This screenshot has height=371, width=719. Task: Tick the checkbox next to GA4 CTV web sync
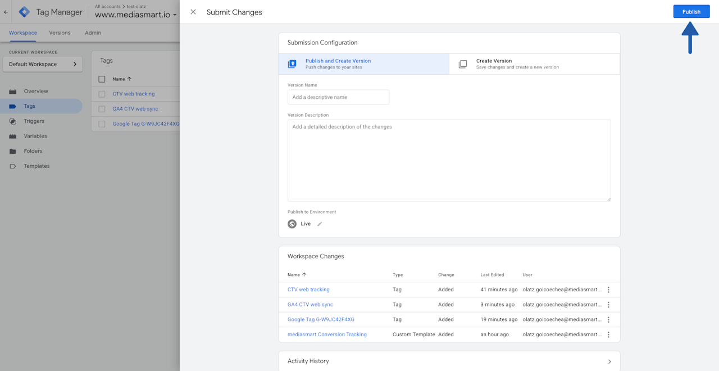[x=102, y=109]
